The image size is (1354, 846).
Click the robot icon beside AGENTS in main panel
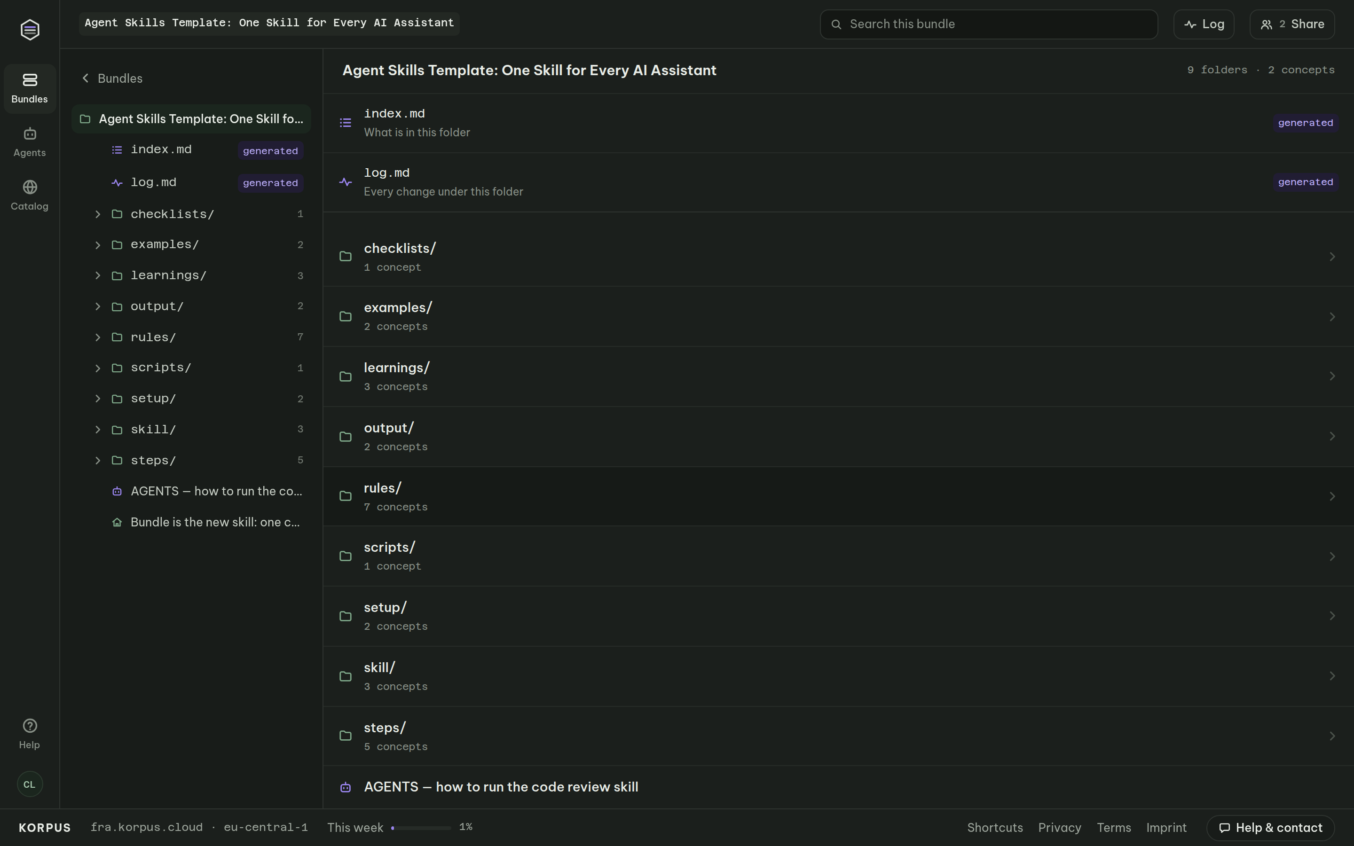click(x=345, y=787)
